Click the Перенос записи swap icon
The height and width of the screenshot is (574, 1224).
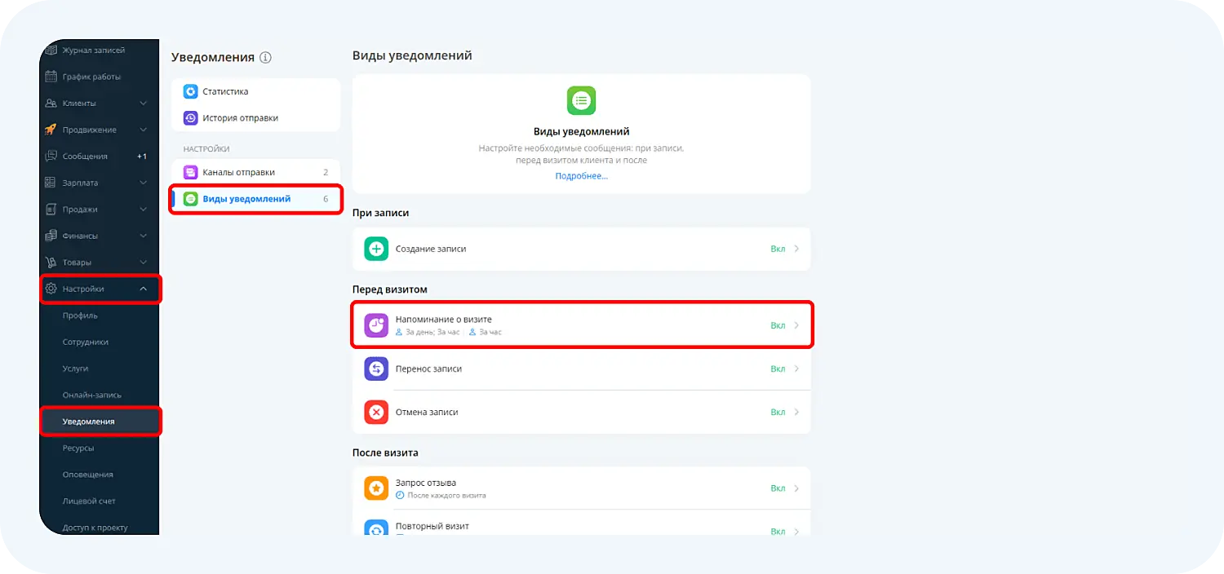click(x=376, y=369)
